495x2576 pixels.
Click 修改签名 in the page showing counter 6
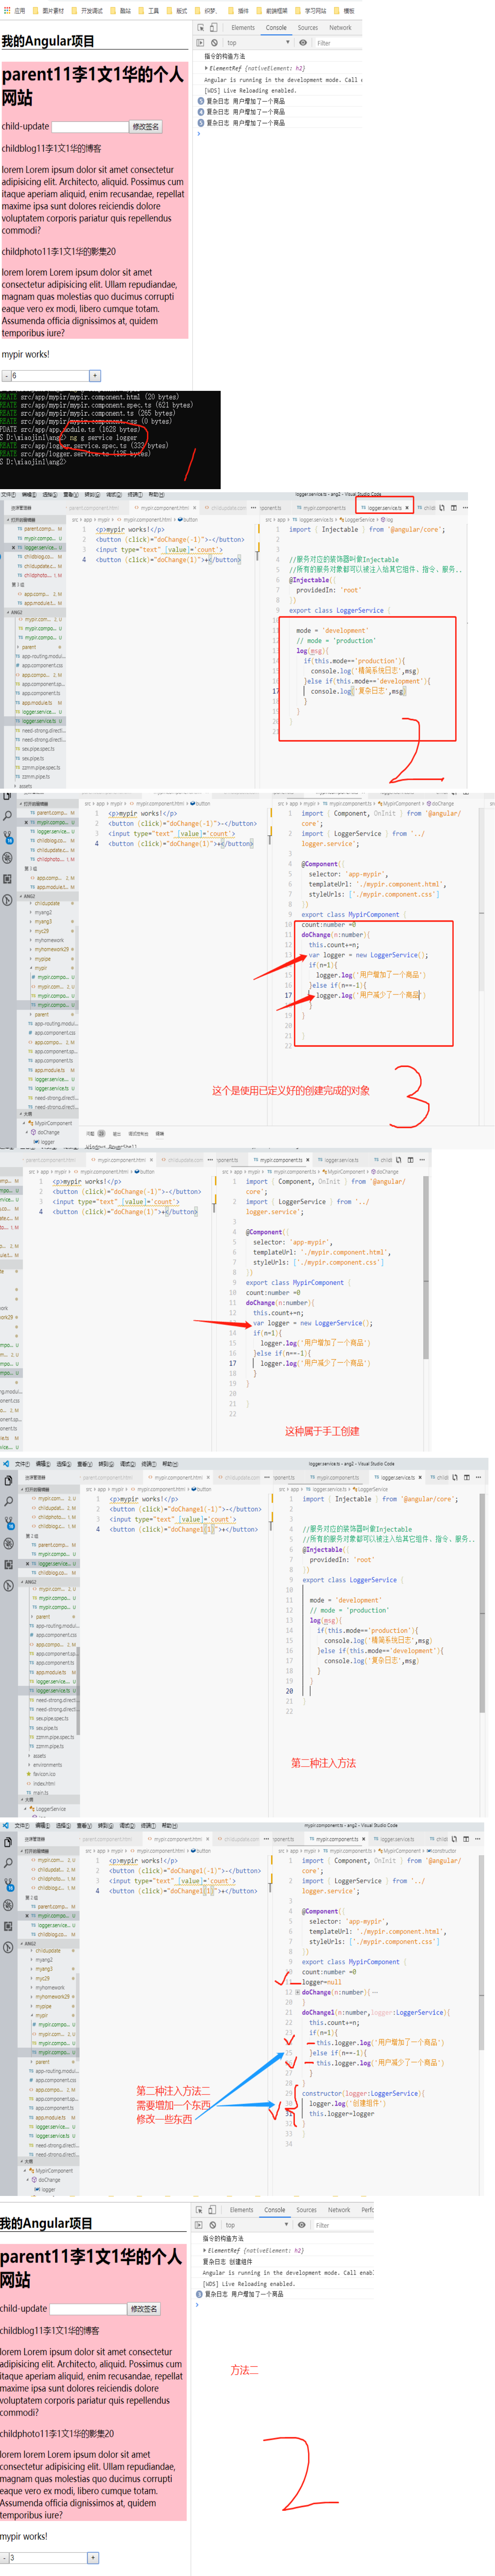(145, 127)
